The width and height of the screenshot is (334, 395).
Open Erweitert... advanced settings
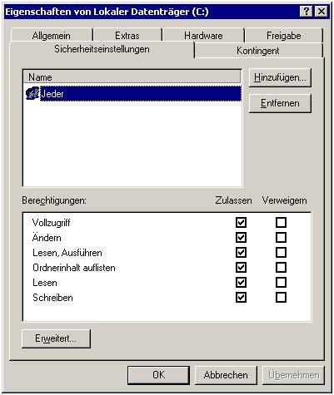tap(56, 338)
